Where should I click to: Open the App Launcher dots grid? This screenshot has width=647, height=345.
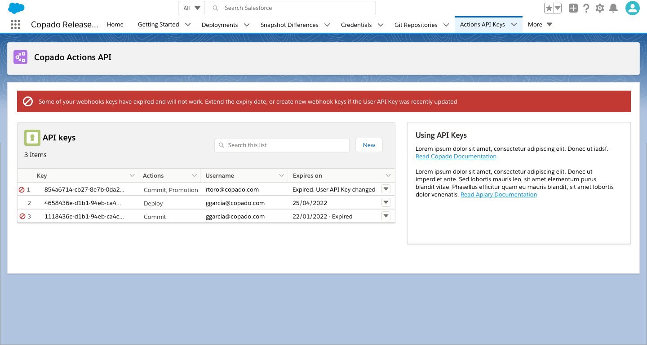[x=15, y=25]
